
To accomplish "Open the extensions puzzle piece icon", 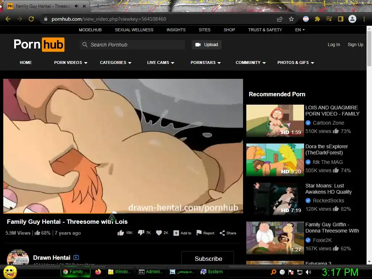I will (318, 19).
